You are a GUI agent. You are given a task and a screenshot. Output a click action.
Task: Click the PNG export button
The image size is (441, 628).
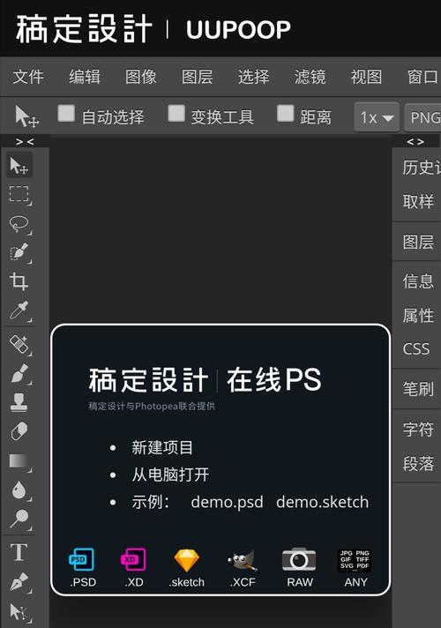coord(423,117)
